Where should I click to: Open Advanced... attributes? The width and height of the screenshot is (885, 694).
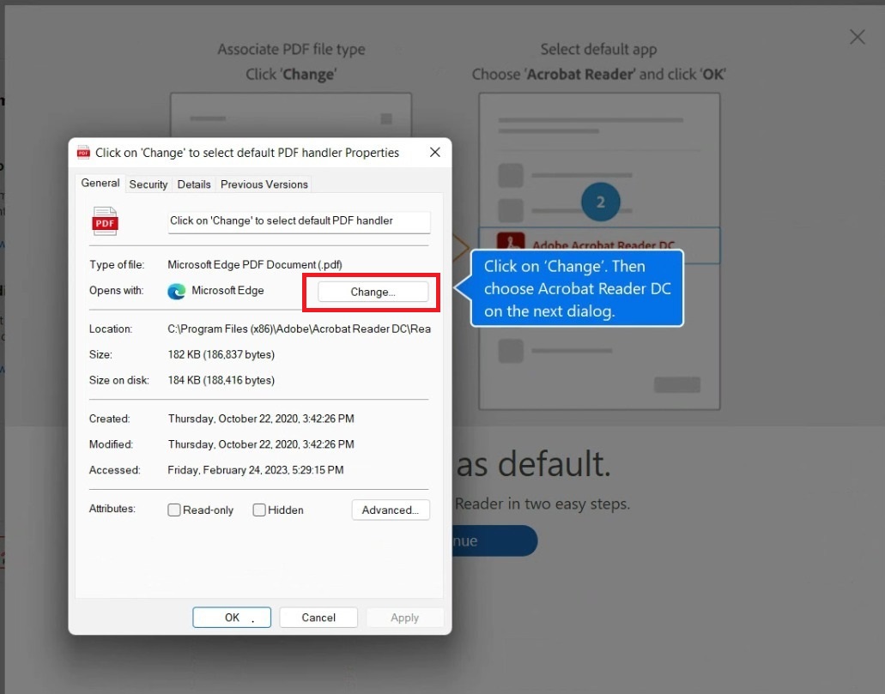391,510
